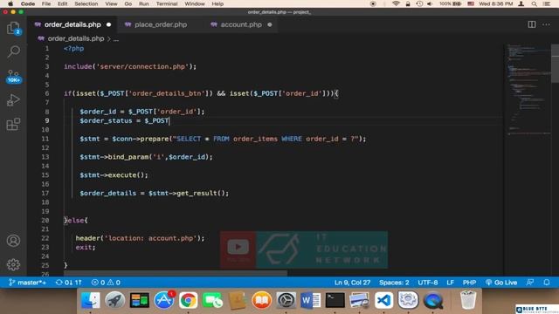
Task: Open the Help menu
Action: (x=217, y=3)
